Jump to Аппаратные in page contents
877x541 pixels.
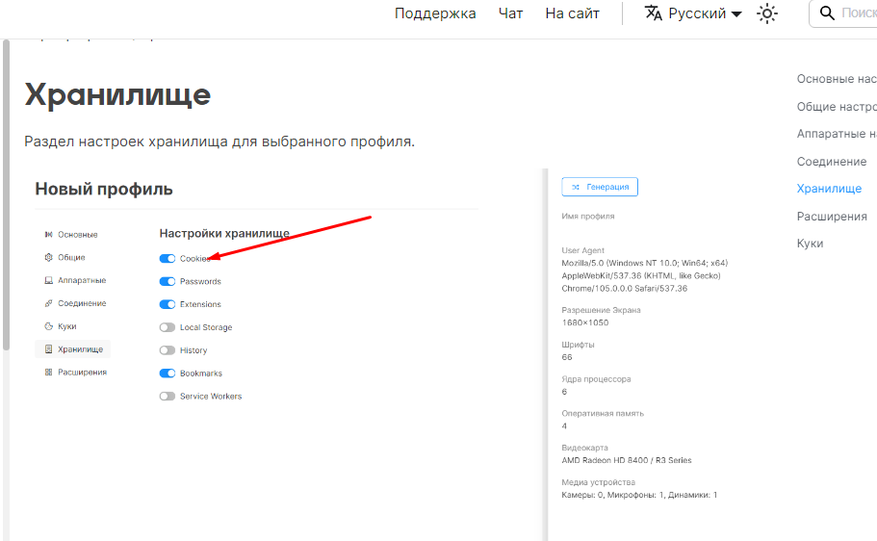pyautogui.click(x=837, y=134)
